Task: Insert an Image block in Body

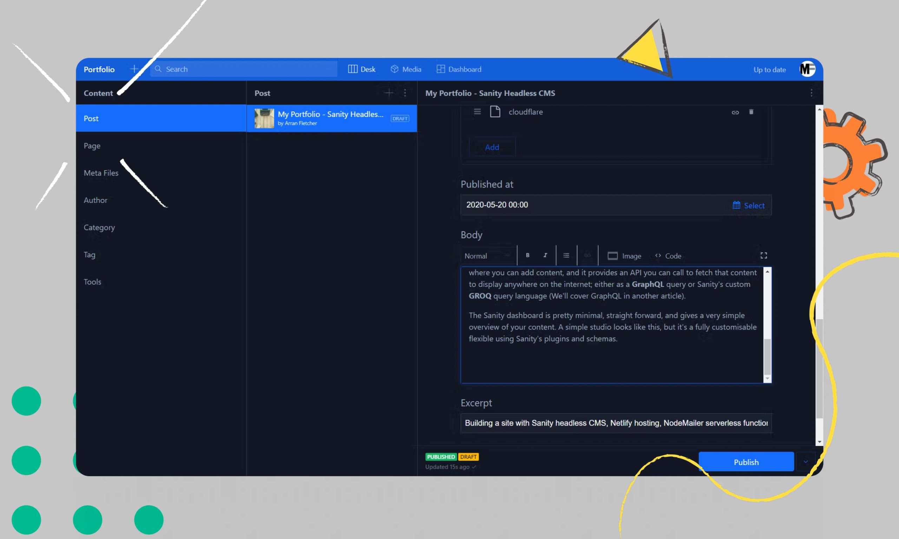Action: (x=624, y=256)
